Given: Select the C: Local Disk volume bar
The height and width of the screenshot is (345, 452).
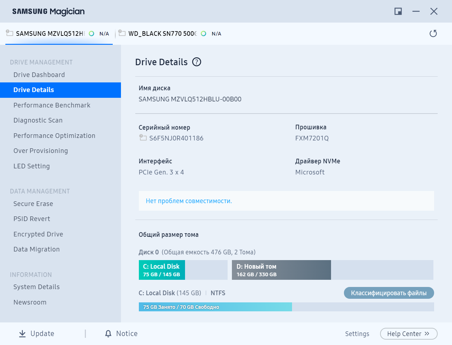Looking at the screenshot, I should coord(183,270).
